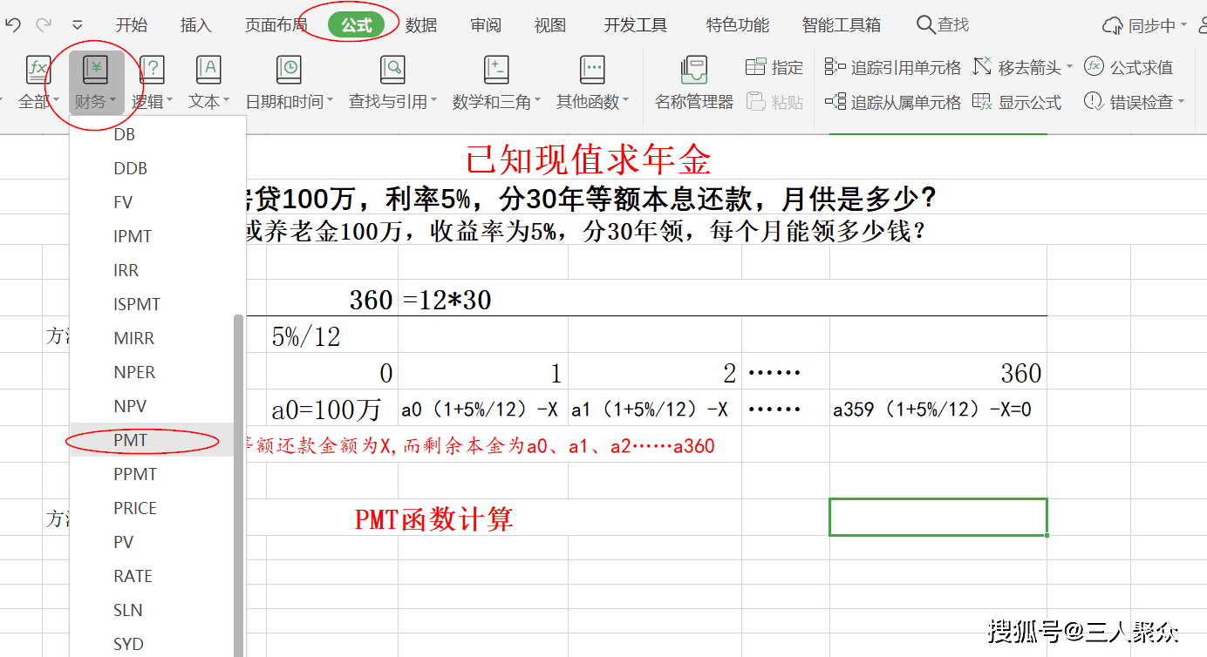Open the 查找 search box
The image size is (1207, 657).
coord(943,25)
